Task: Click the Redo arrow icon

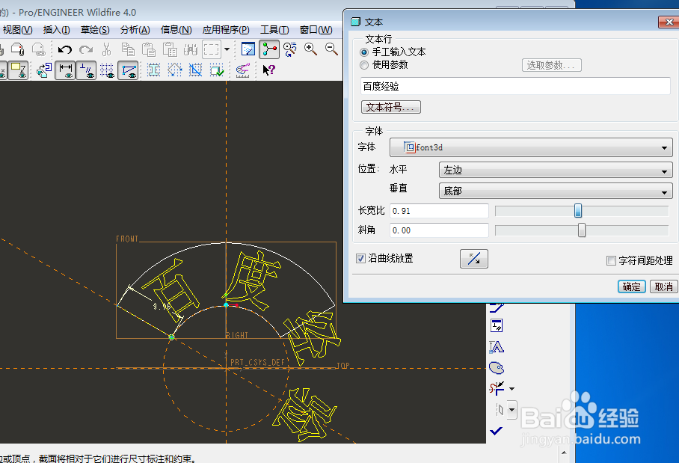Action: coord(86,49)
